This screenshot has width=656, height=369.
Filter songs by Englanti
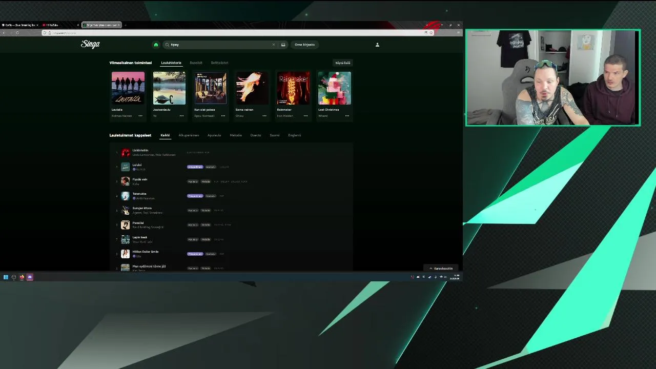[295, 135]
